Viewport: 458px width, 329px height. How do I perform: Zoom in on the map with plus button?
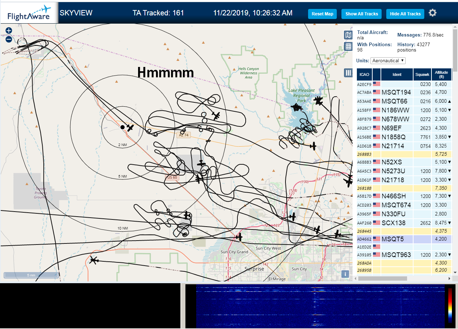(9, 31)
